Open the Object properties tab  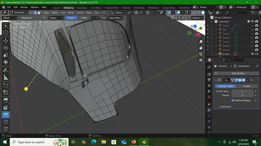209,104
